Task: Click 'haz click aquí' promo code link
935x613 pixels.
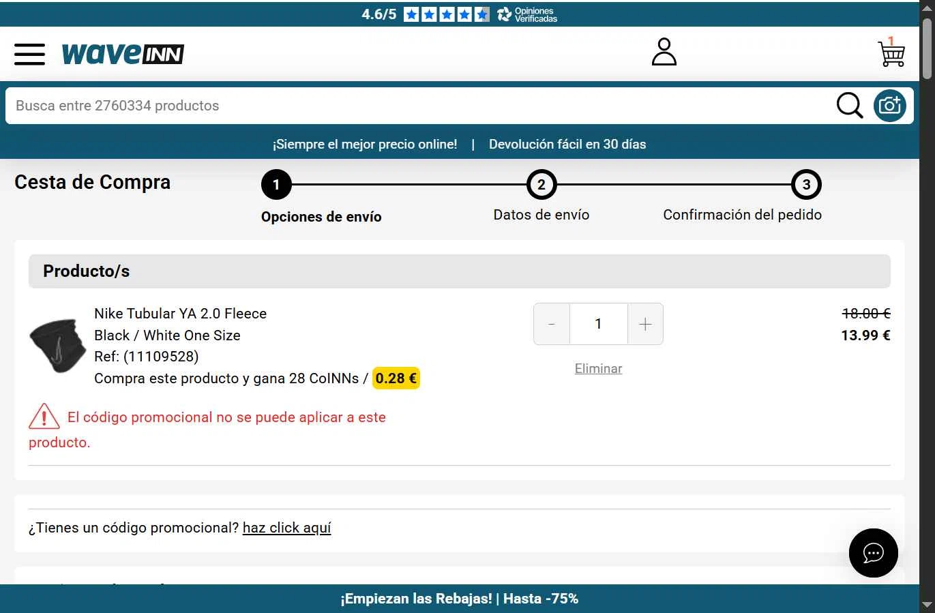Action: pos(286,528)
